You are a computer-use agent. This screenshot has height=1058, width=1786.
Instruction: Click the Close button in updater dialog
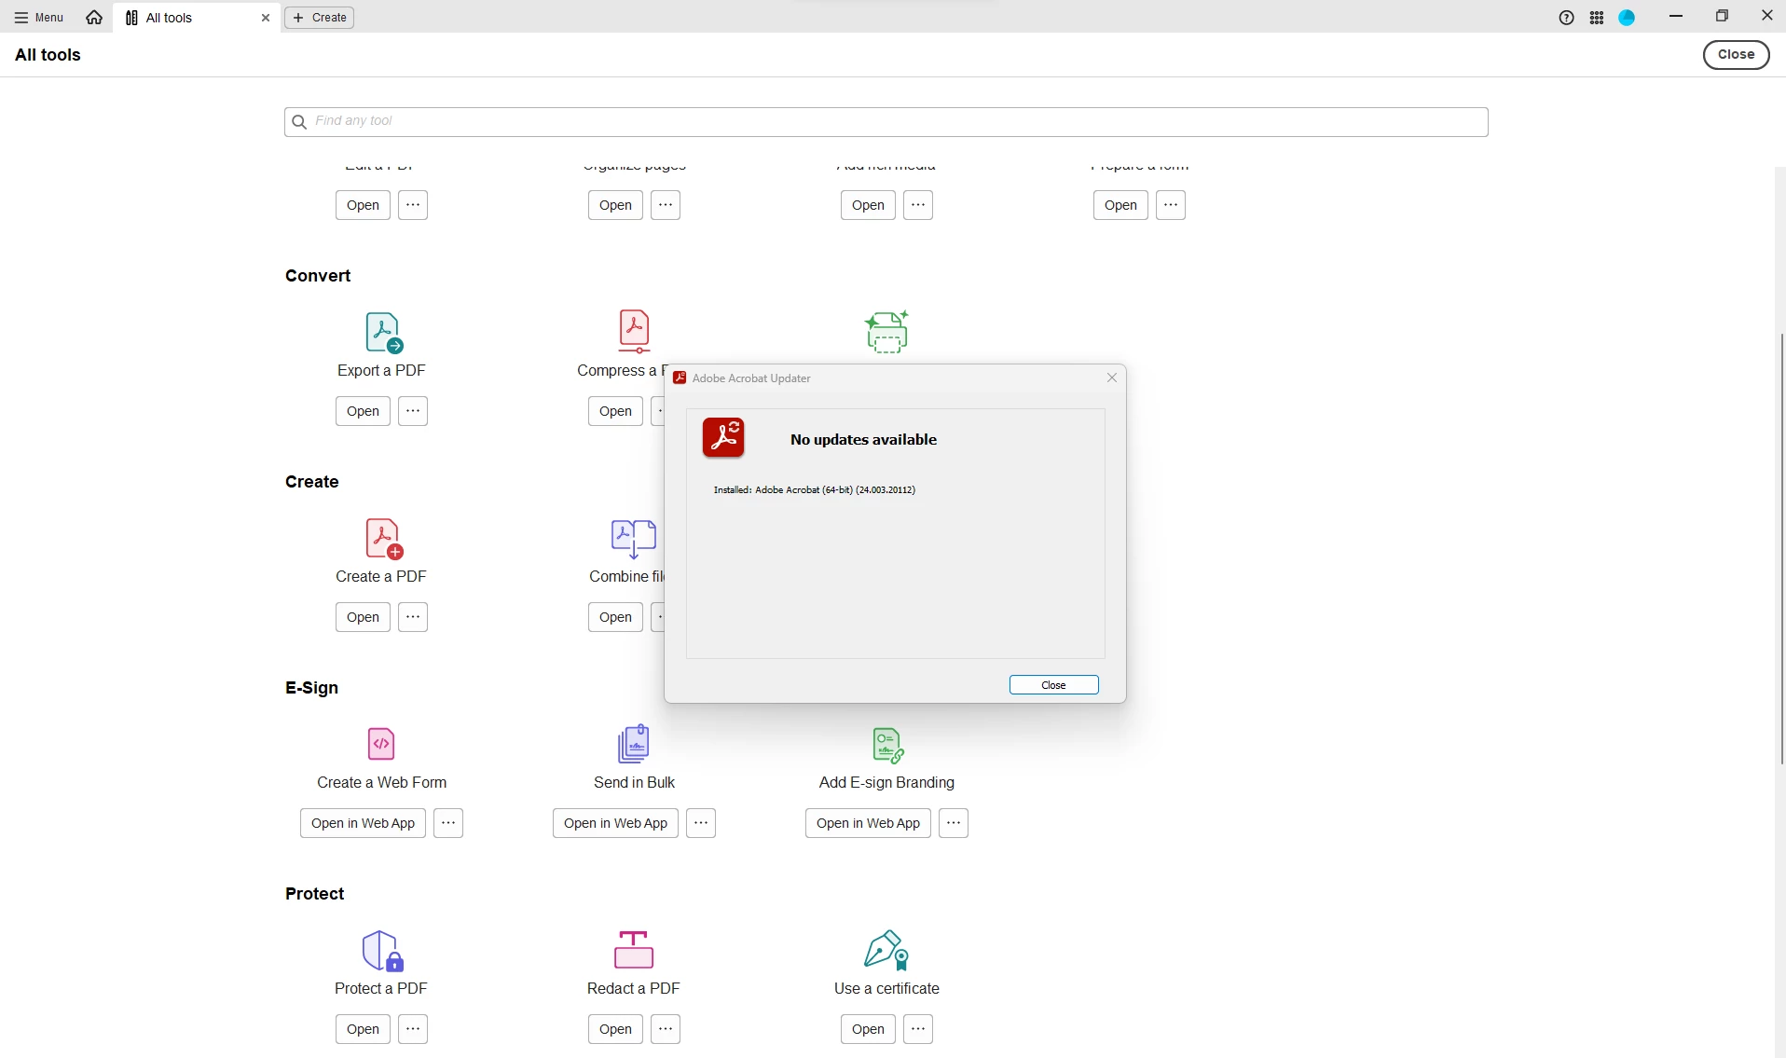(x=1053, y=685)
